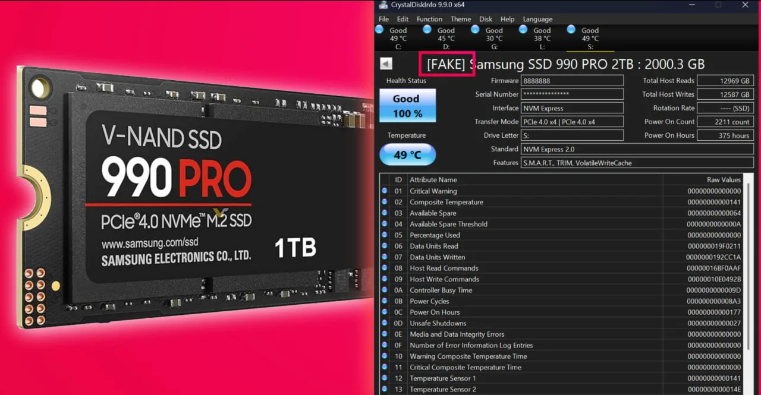Select drive L: status indicator

click(536, 38)
